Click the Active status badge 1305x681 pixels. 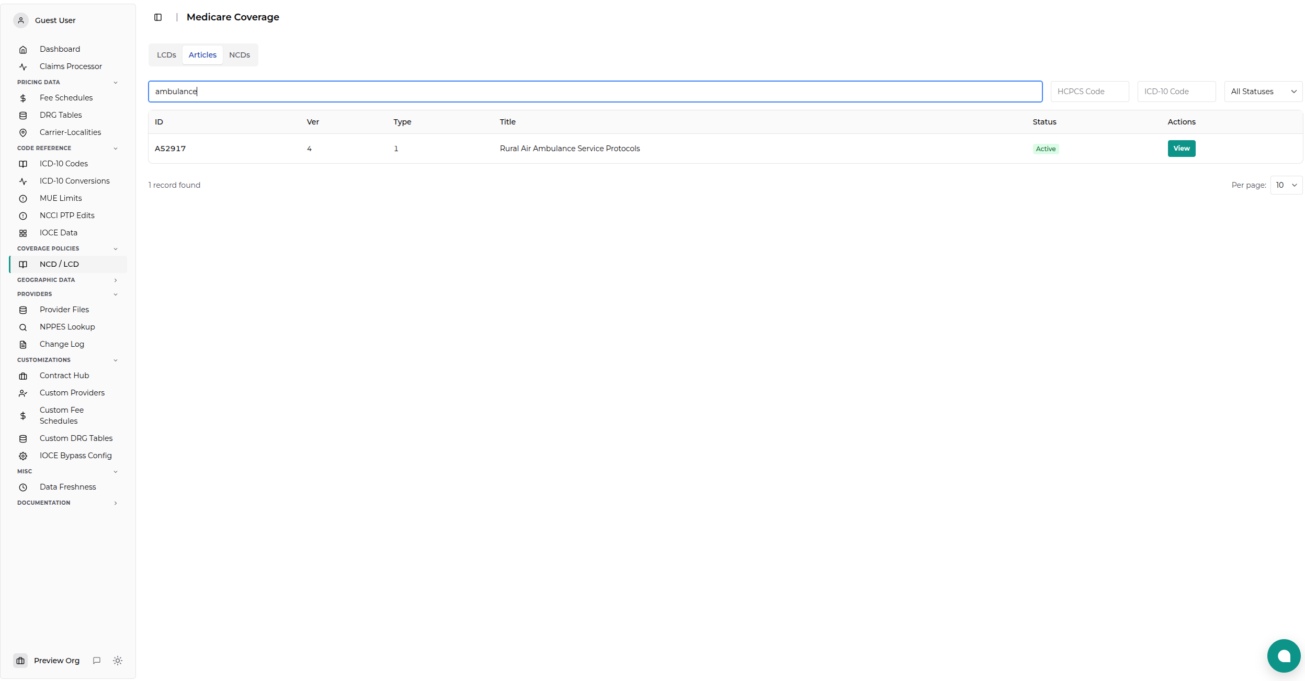(x=1046, y=149)
